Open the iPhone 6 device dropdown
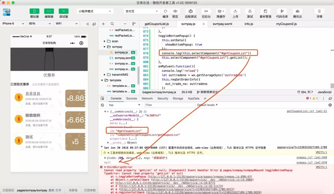 point(13,23)
